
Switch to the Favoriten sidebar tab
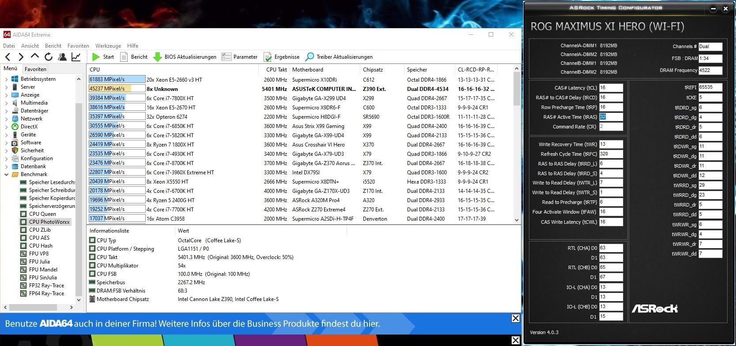click(35, 69)
